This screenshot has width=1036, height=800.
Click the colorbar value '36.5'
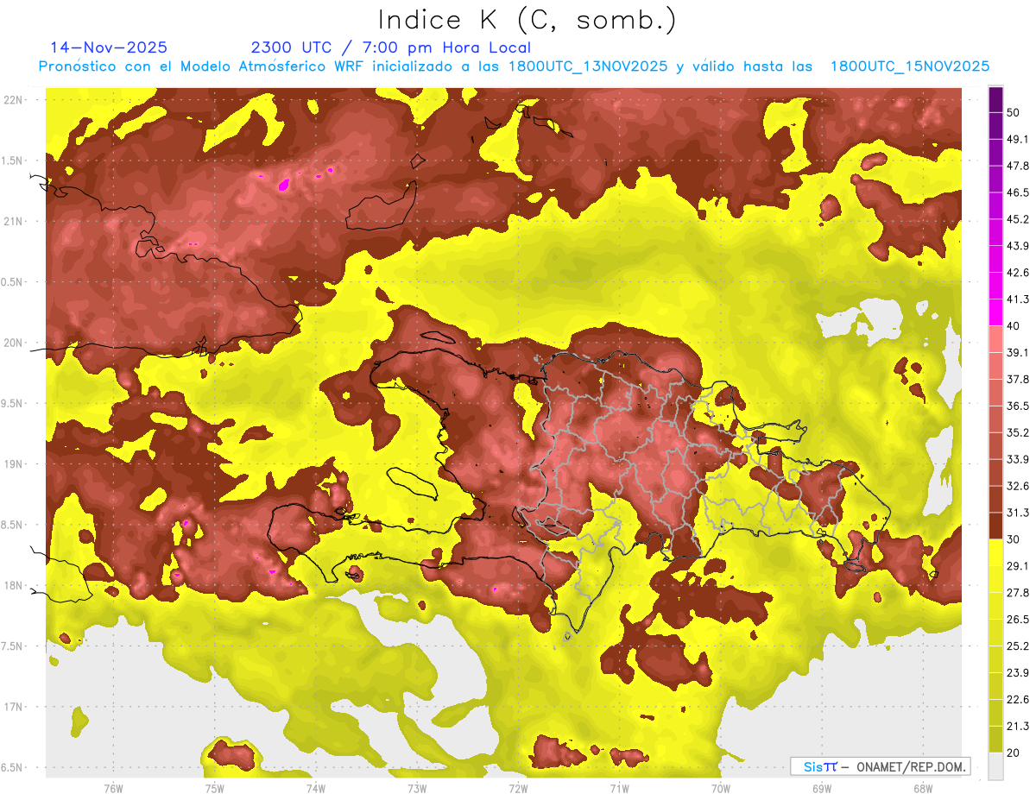pos(1017,406)
